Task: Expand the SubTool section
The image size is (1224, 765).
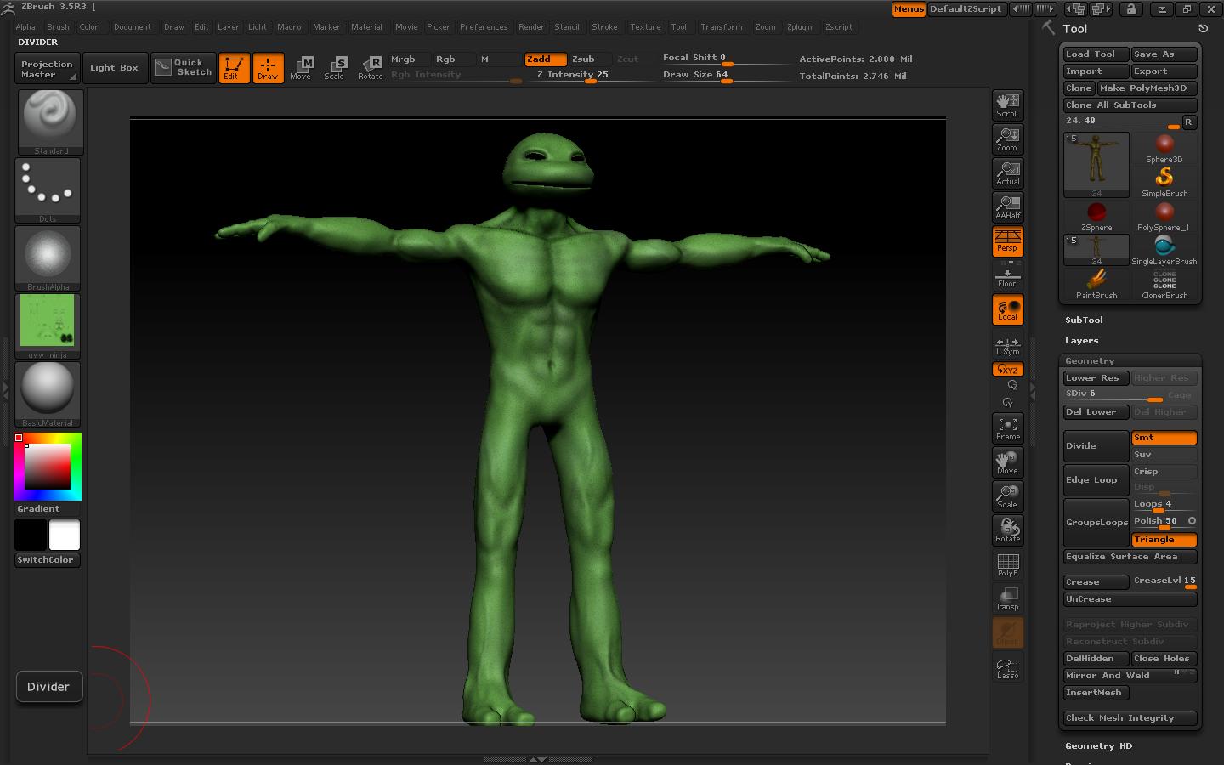Action: (x=1084, y=320)
